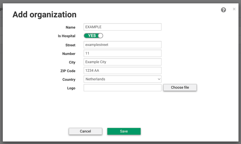Image resolution: width=241 pixels, height=144 pixels.
Task: Click the Country field label
Action: pos(69,80)
